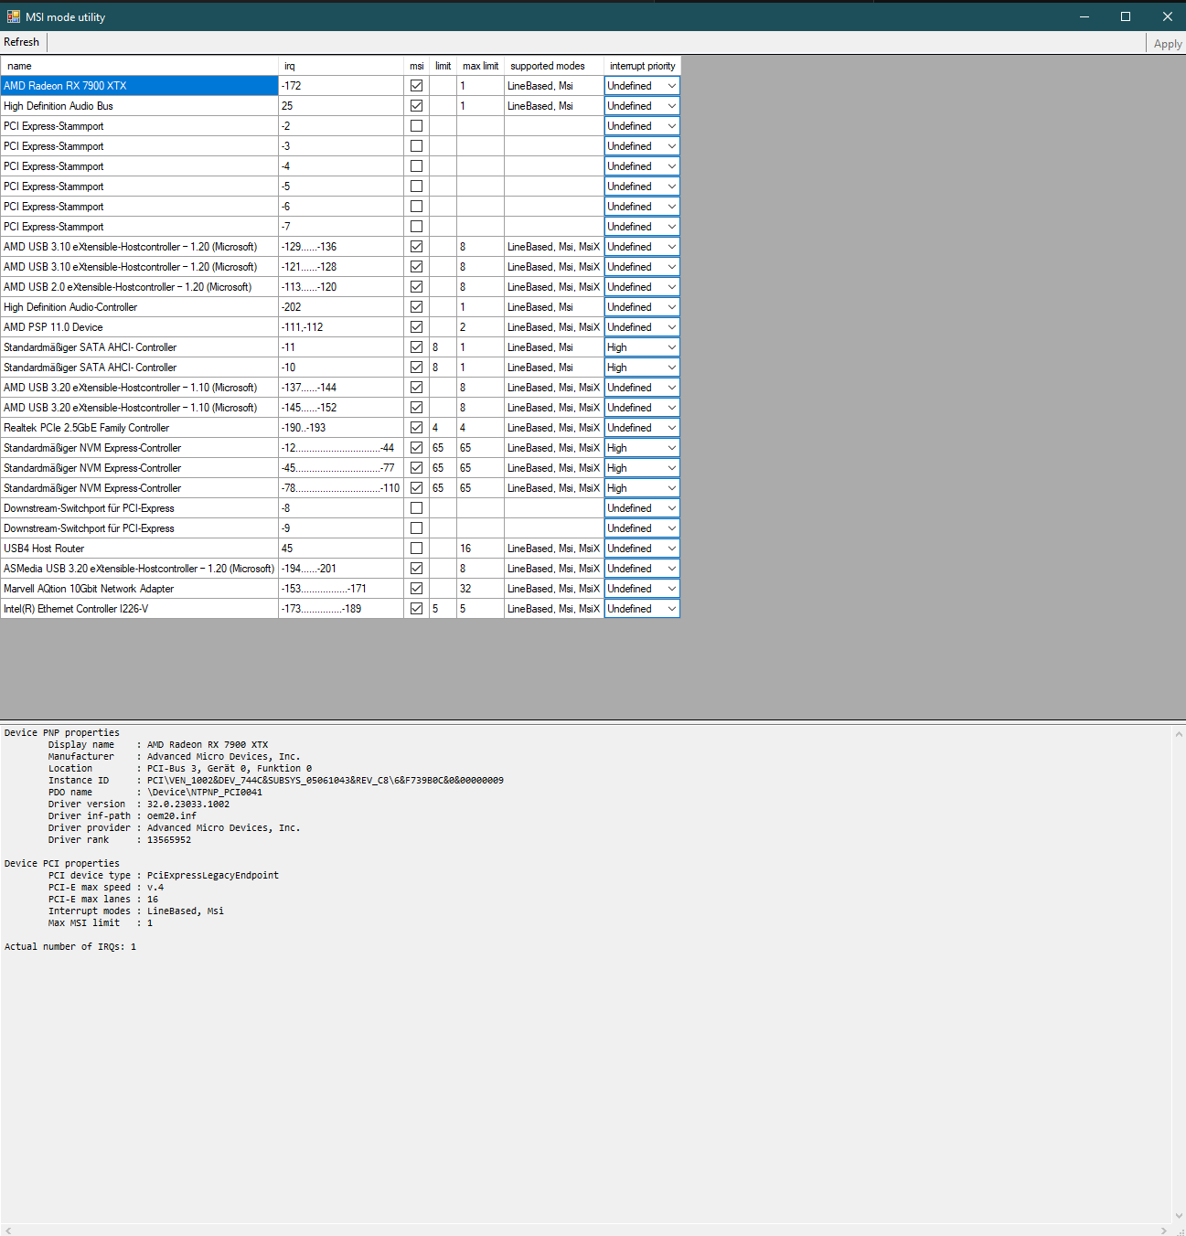1186x1236 pixels.
Task: Click the Refresh button
Action: (22, 42)
